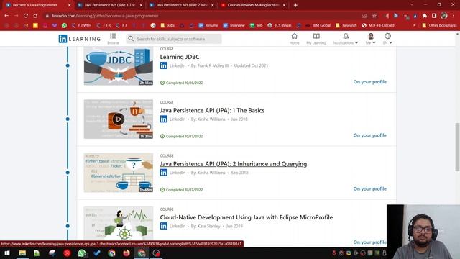The height and width of the screenshot is (259, 460).
Task: Click the share page icon in address bar
Action: click(364, 16)
